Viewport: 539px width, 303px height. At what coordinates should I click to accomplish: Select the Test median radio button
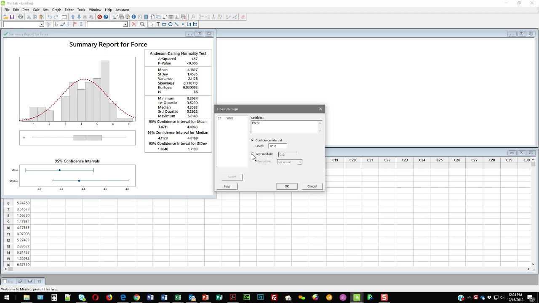[253, 154]
